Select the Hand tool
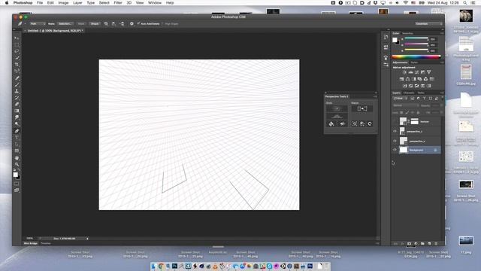This screenshot has height=271, width=481. pos(17,158)
